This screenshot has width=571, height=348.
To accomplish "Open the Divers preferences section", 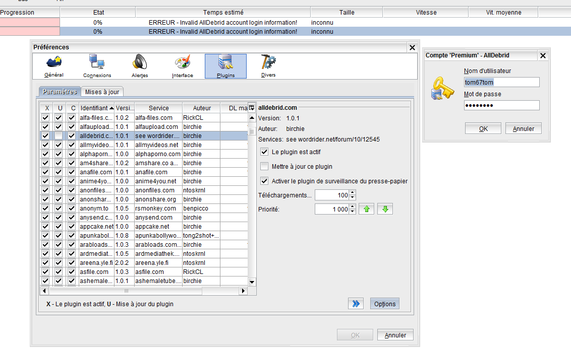I will [x=268, y=66].
